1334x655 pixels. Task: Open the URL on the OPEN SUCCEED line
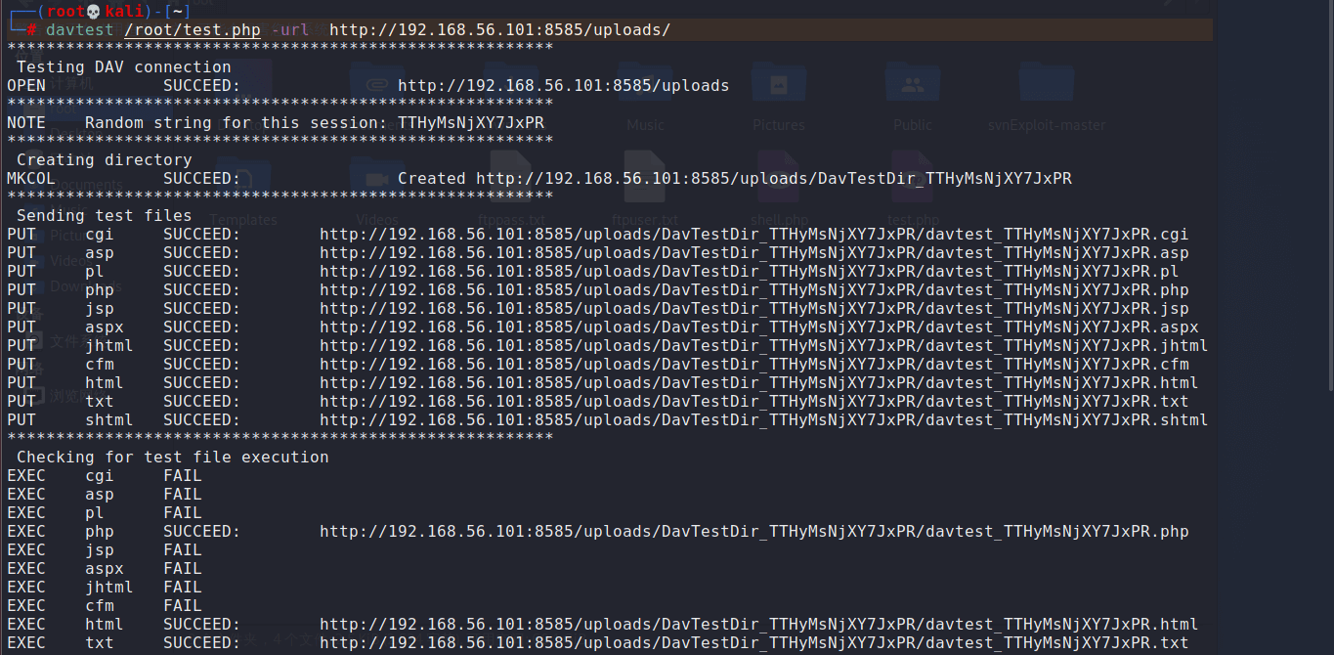564,86
